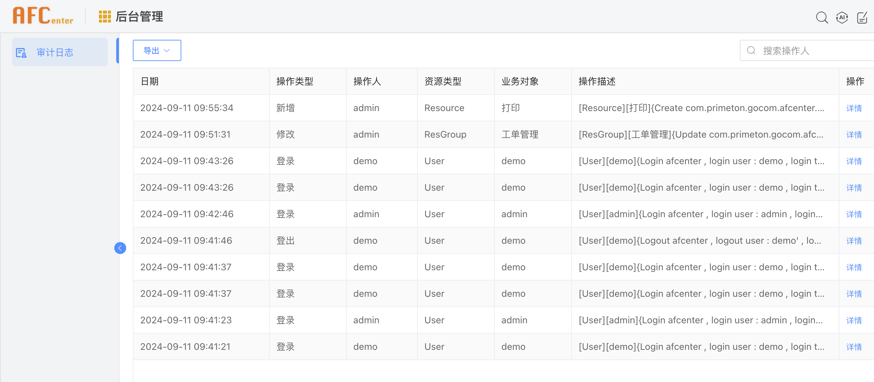Open 详情 for ResGroup 工单管理 row
The height and width of the screenshot is (382, 874).
point(854,135)
